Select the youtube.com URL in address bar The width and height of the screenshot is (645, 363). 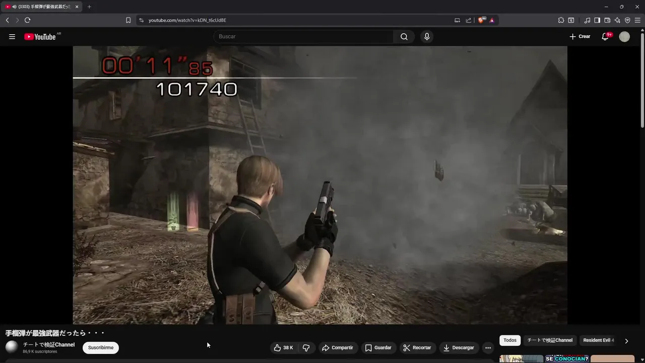(x=187, y=20)
